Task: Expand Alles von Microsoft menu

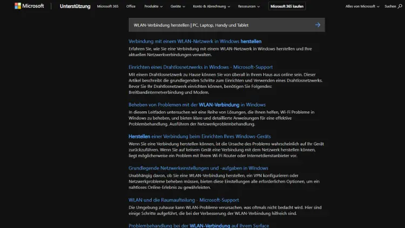Action: tap(362, 6)
